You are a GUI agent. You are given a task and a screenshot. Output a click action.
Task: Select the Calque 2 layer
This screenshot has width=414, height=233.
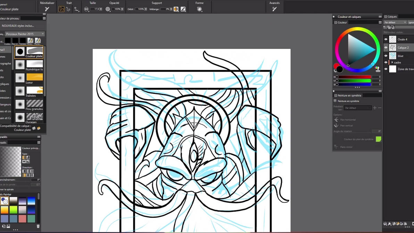(x=403, y=48)
